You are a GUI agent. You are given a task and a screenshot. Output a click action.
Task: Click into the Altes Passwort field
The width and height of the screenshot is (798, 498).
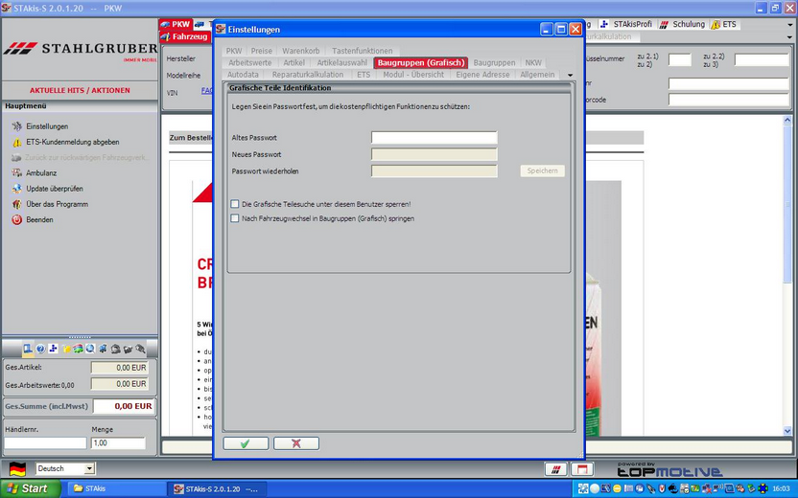coord(434,138)
